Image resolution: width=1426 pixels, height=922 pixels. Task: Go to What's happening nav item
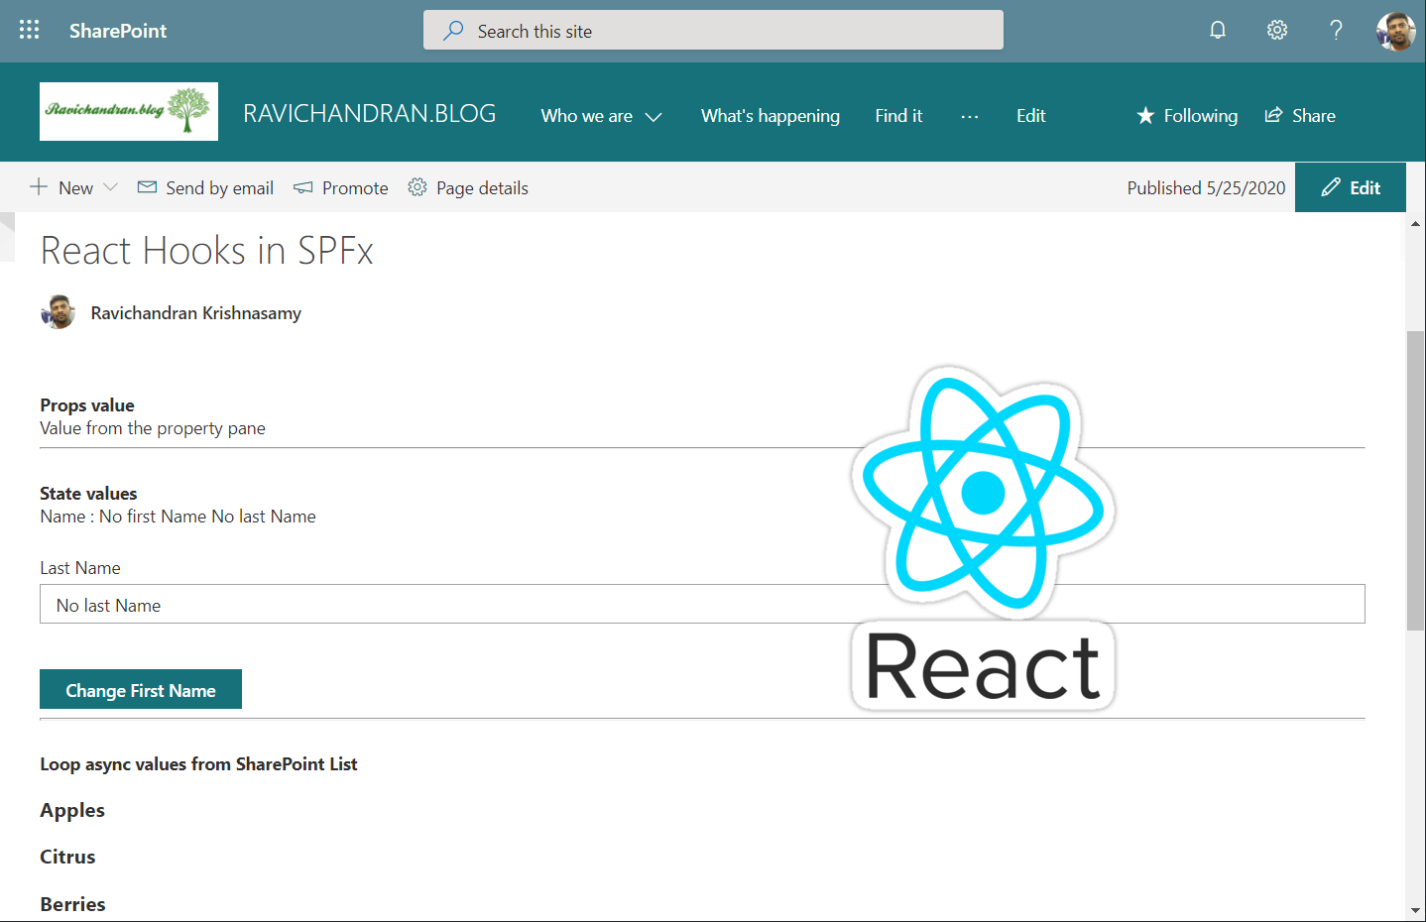(770, 116)
